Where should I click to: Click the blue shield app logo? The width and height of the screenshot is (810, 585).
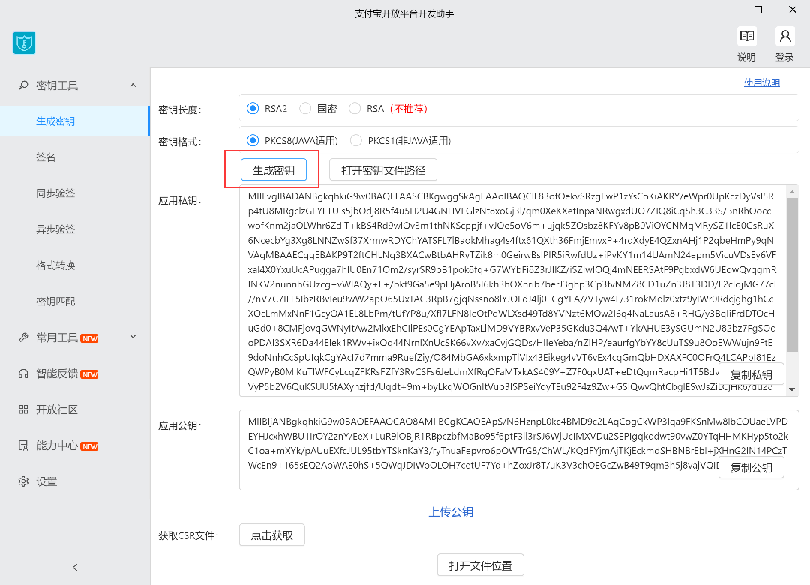25,43
